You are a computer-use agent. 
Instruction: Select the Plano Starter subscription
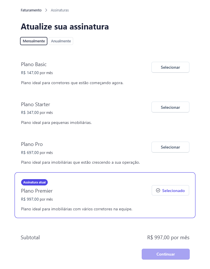click(170, 107)
